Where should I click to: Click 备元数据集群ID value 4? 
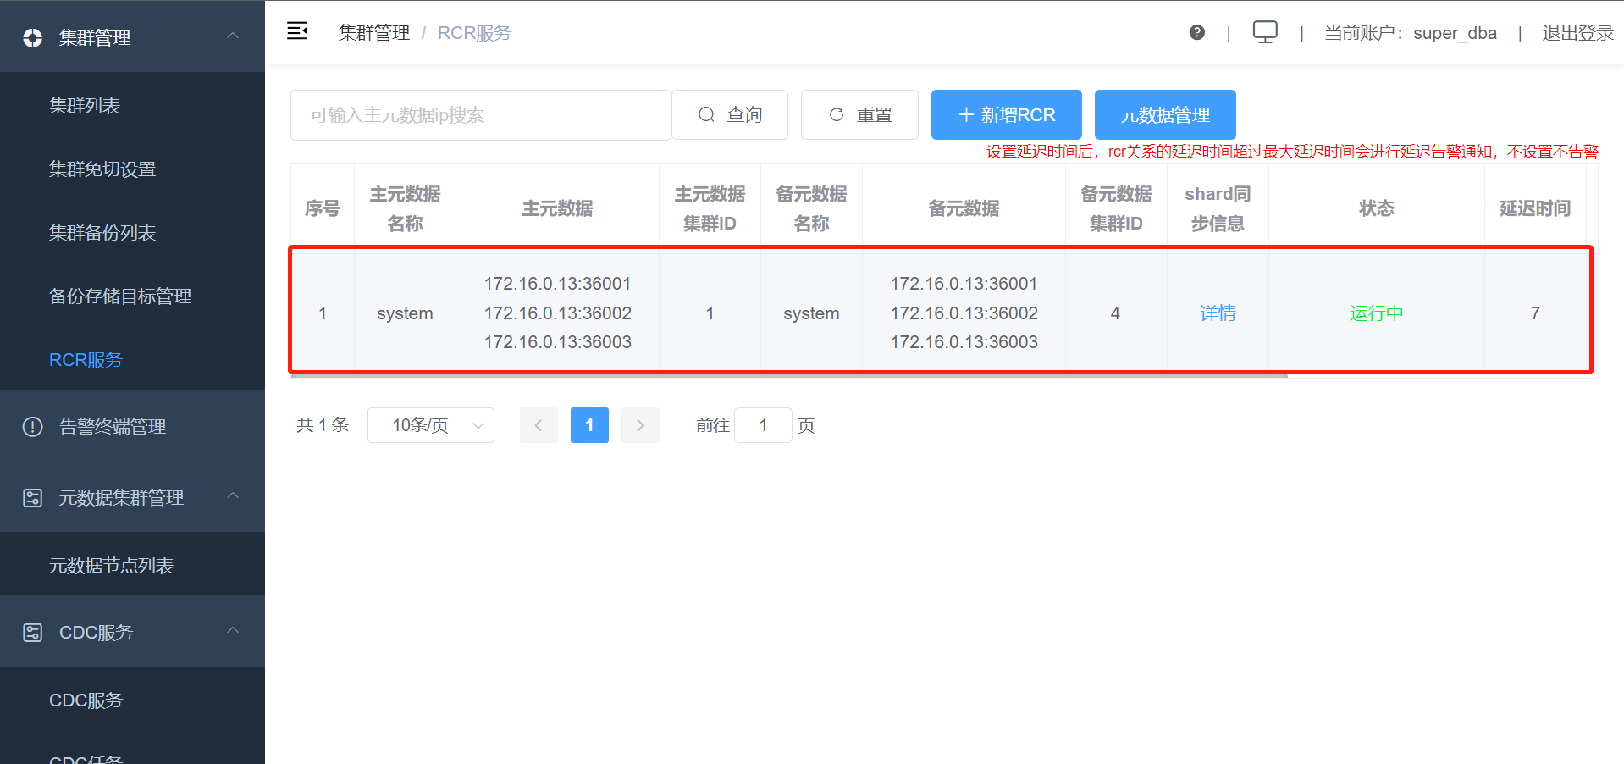point(1115,313)
